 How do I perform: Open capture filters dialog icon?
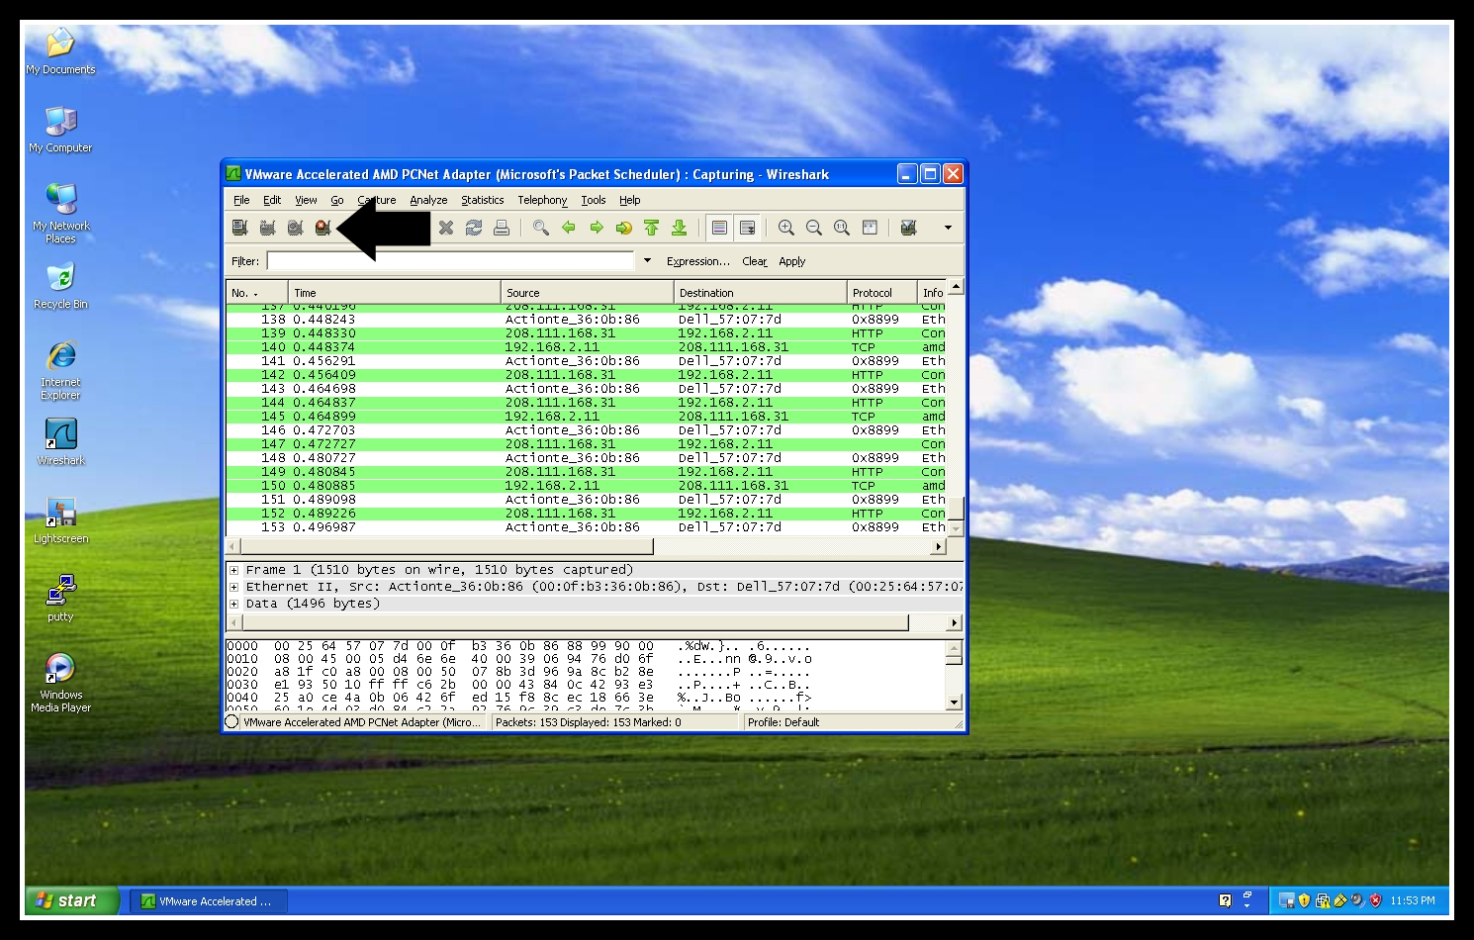click(908, 228)
